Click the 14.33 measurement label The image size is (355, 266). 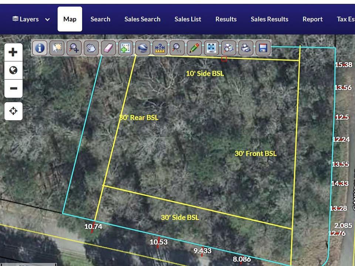pyautogui.click(x=340, y=183)
